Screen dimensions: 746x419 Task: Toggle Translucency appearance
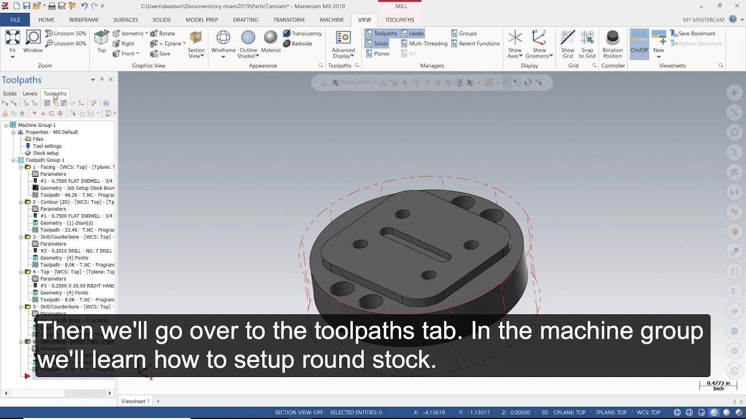click(x=302, y=34)
